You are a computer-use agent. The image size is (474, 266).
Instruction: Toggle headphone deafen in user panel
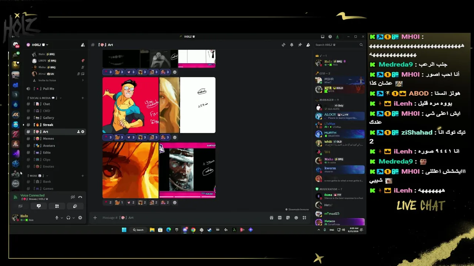pos(69,218)
